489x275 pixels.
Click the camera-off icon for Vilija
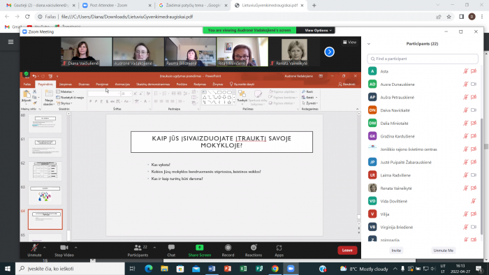pos(474,214)
